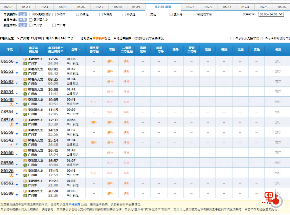Switch to the 01-21 date tab

click(x=190, y=7)
